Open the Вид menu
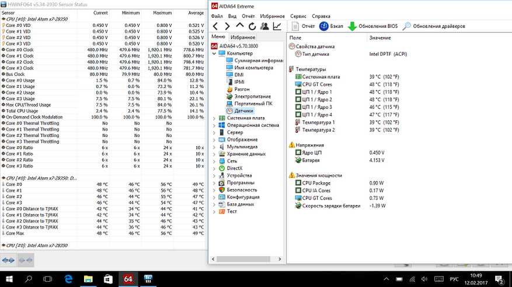Screen dimensions: 512x287 click(x=232, y=16)
